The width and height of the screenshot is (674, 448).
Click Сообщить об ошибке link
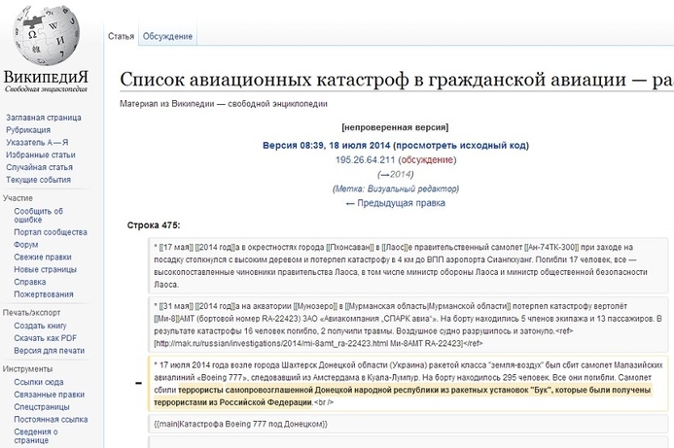click(38, 215)
